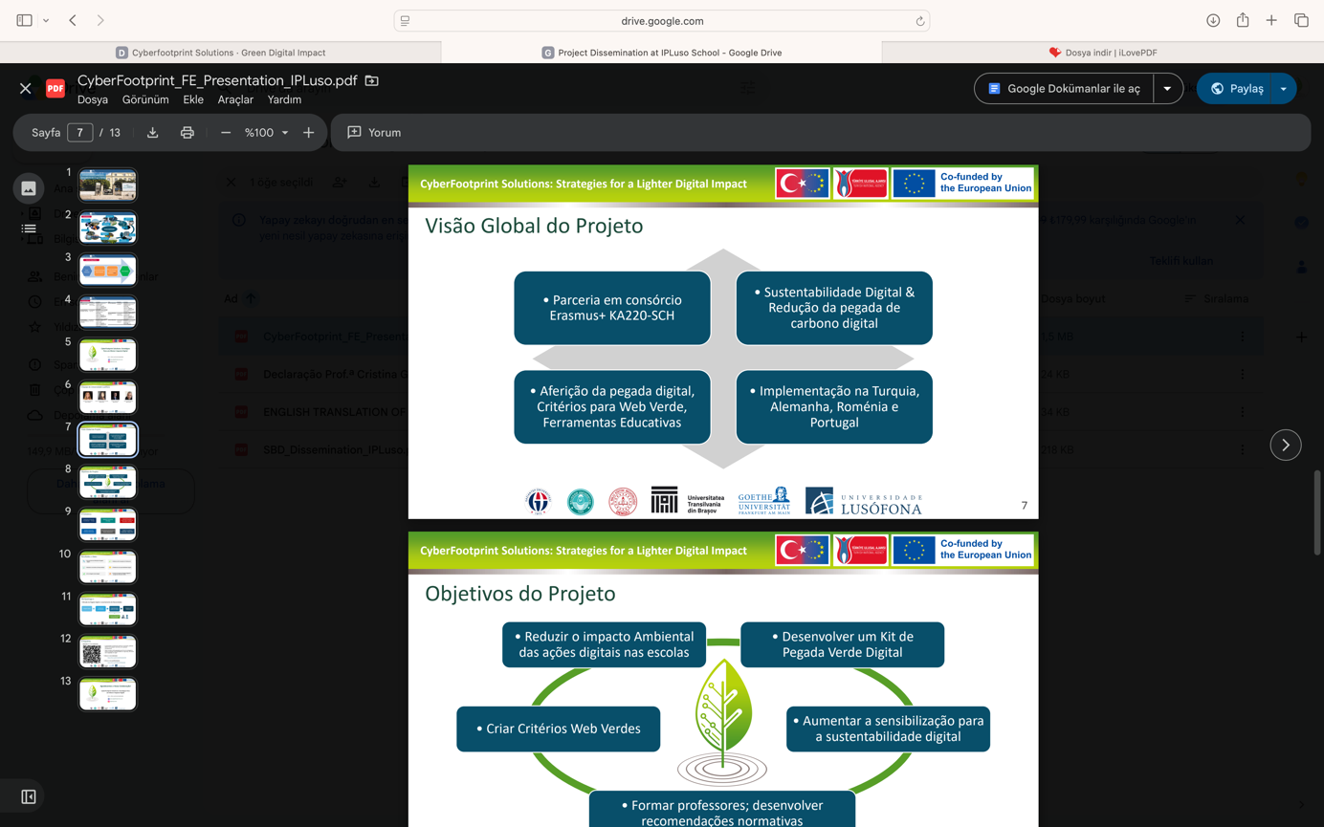Go to the next file with the right arrow
Viewport: 1324px width, 827px height.
1286,445
